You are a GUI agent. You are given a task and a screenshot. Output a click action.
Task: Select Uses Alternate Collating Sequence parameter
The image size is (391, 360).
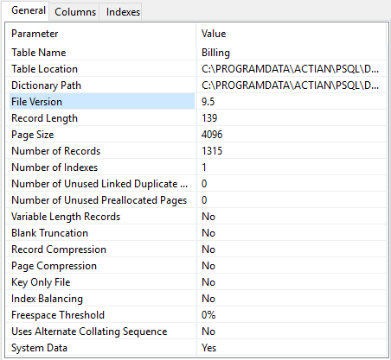pos(89,332)
